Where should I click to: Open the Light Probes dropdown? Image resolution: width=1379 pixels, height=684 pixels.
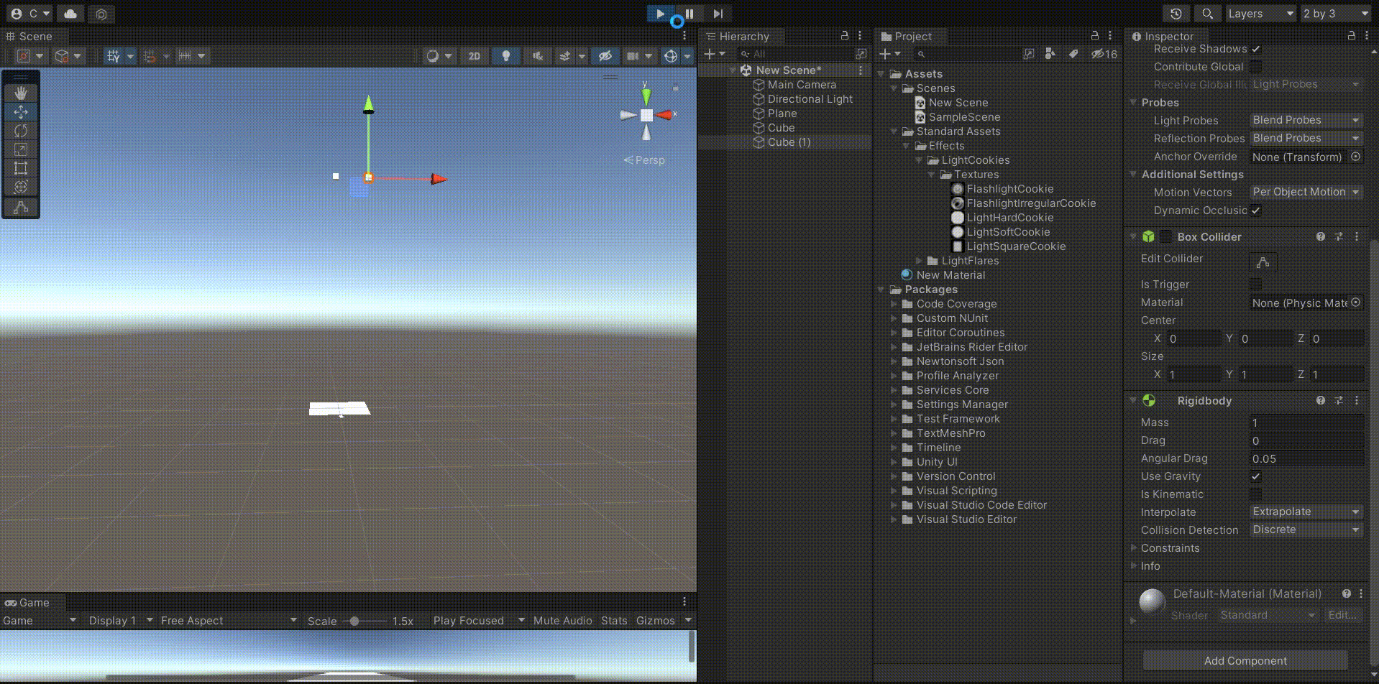coord(1306,120)
